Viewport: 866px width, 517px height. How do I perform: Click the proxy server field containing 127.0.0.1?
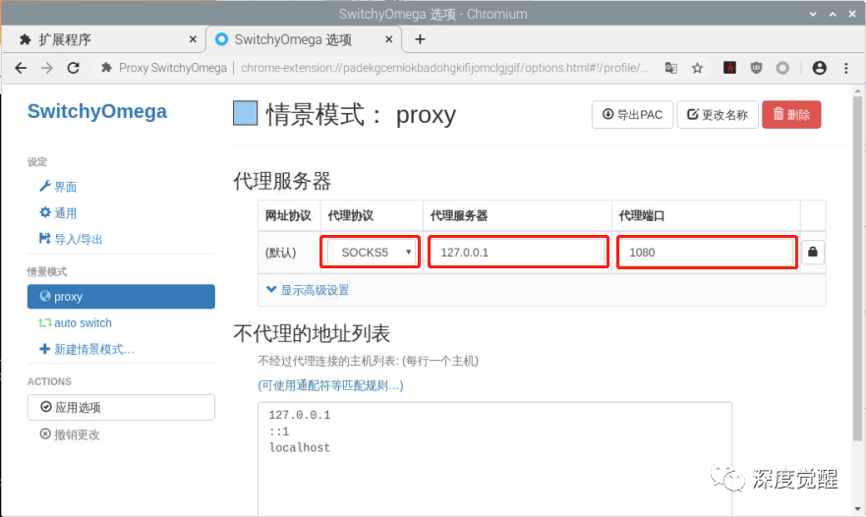[x=518, y=253]
